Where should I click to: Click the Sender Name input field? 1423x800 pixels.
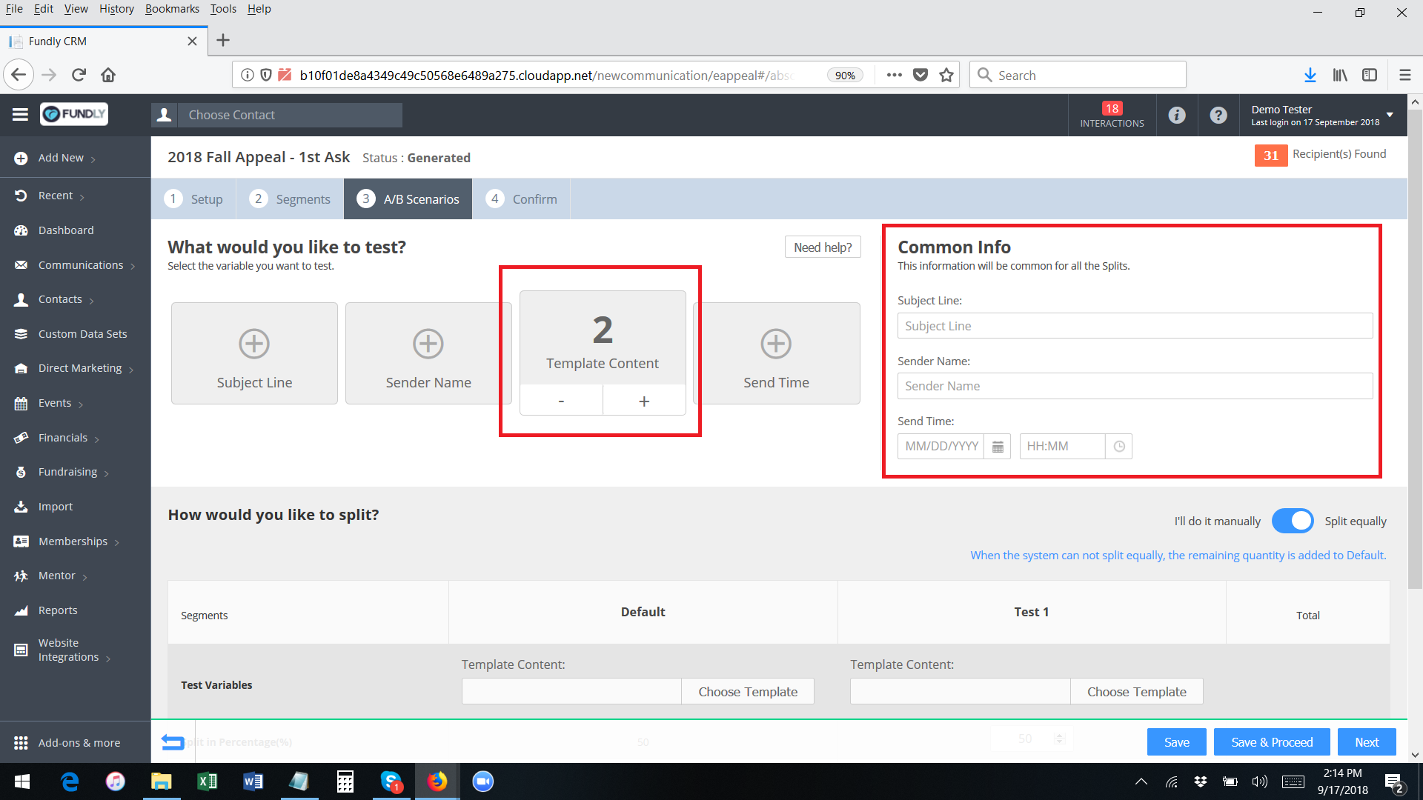pyautogui.click(x=1135, y=386)
